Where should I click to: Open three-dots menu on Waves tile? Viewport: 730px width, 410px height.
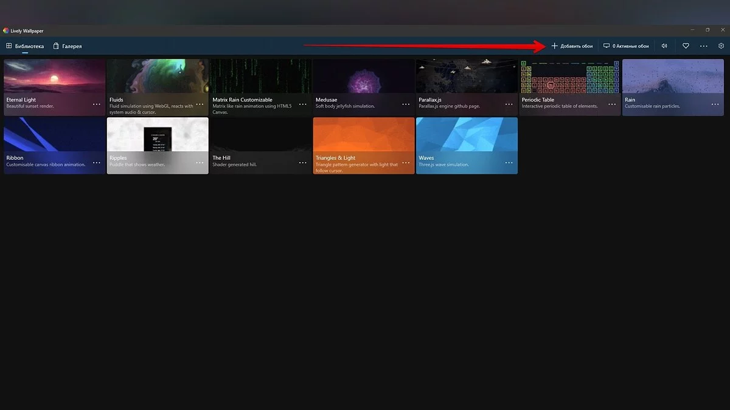509,163
